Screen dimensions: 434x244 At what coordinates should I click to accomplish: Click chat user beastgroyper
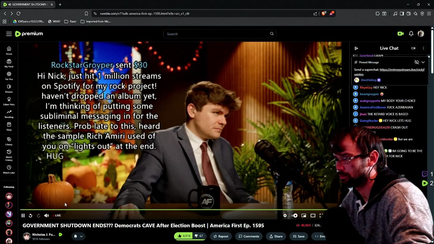369,94
